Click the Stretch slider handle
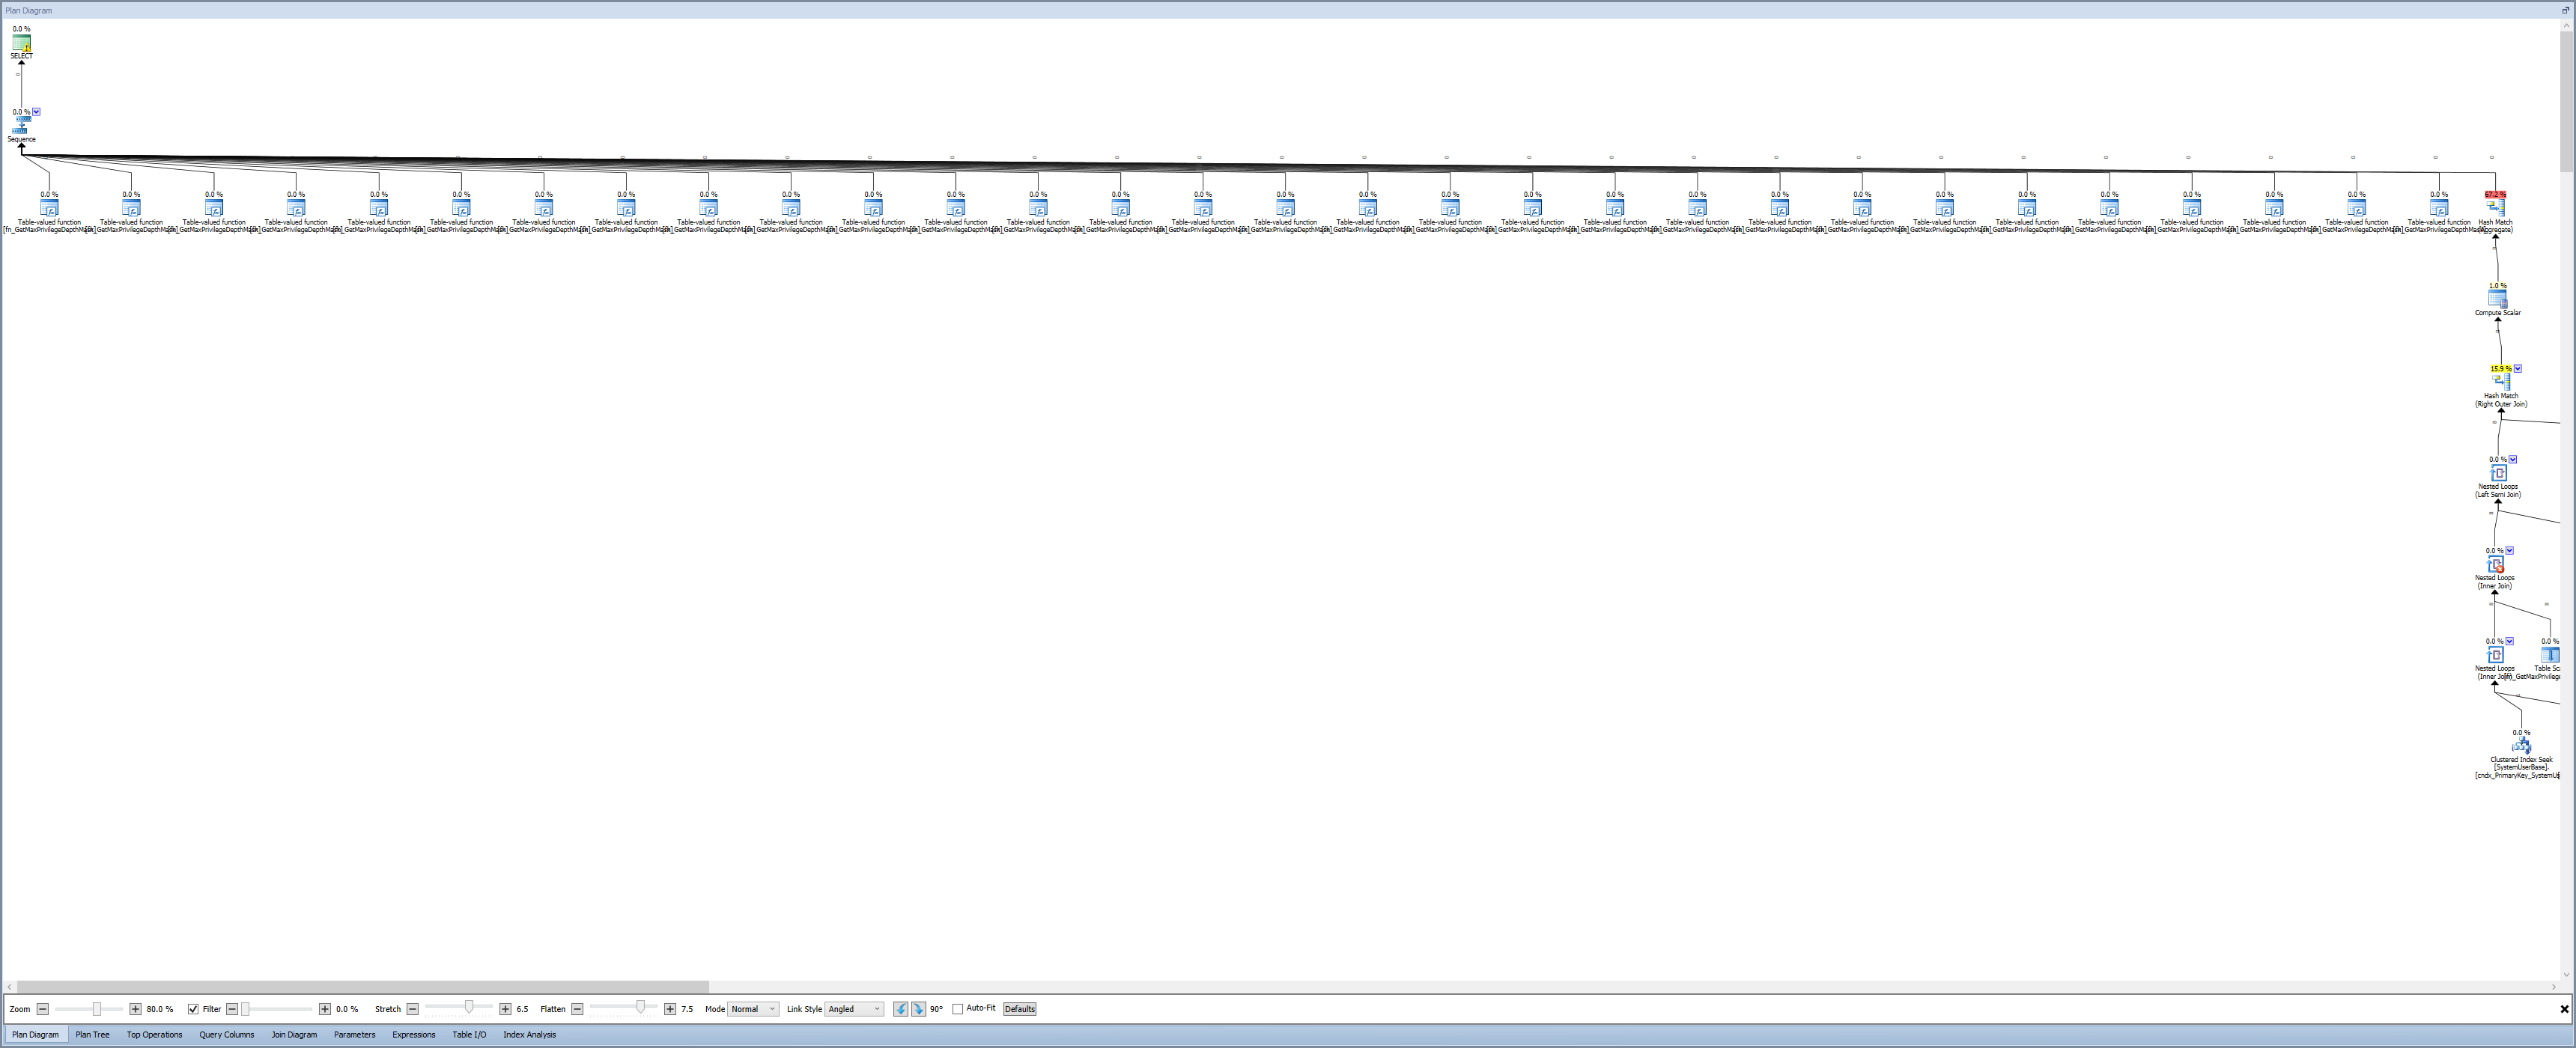Screen dimensions: 2576x1048 (x=468, y=1007)
